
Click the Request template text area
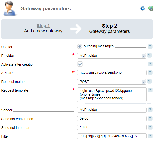coord(112,95)
